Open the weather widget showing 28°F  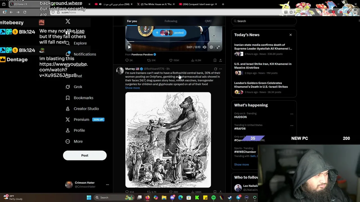(x=13, y=198)
